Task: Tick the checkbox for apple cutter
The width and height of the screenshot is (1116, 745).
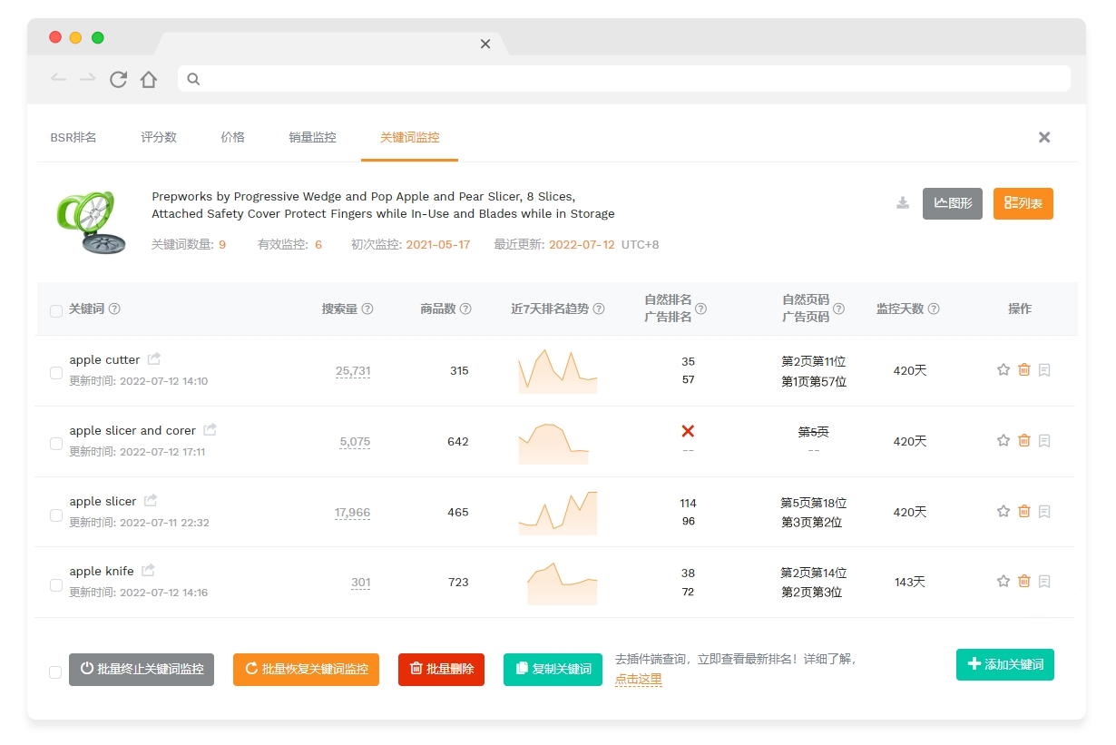Action: tap(56, 373)
